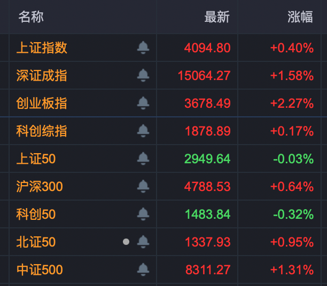Set an alert bell on 深证成指
Screen dimensions: 327x286
click(x=143, y=76)
